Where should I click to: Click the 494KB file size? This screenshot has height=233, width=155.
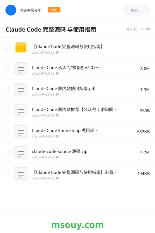[x=143, y=174]
